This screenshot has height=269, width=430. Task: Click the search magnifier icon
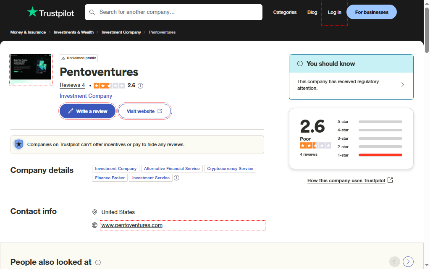point(92,12)
